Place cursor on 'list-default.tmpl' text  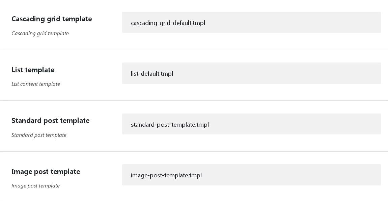click(152, 73)
